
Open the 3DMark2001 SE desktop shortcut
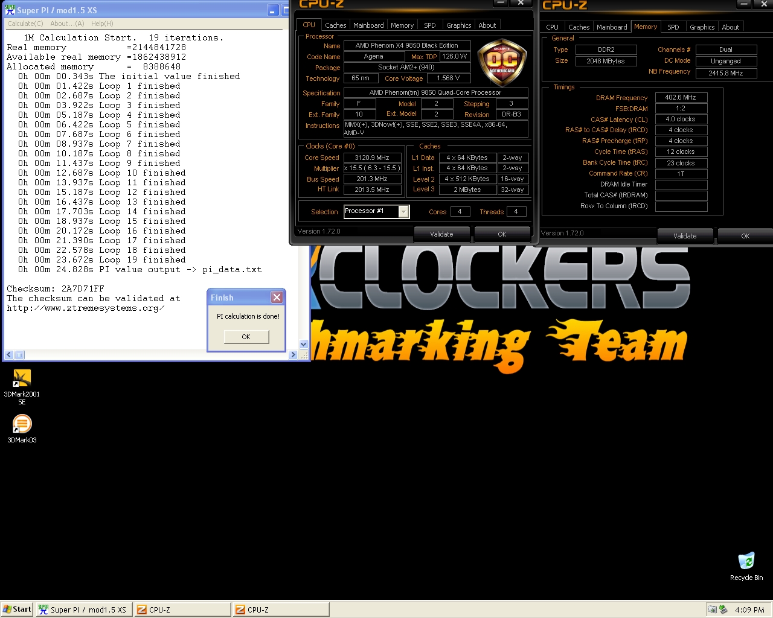pos(22,386)
